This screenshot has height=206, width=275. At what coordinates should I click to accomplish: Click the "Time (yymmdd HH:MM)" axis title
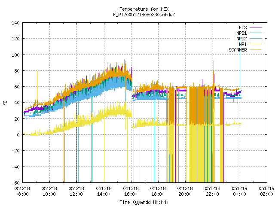pos(144,202)
